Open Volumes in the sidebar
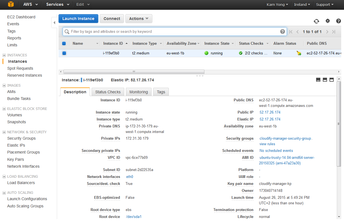The image size is (344, 221). click(x=14, y=115)
